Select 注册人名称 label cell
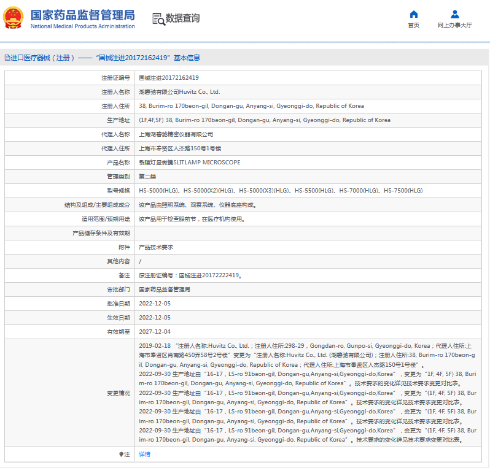Viewport: 490px width, 468px height. [x=69, y=92]
